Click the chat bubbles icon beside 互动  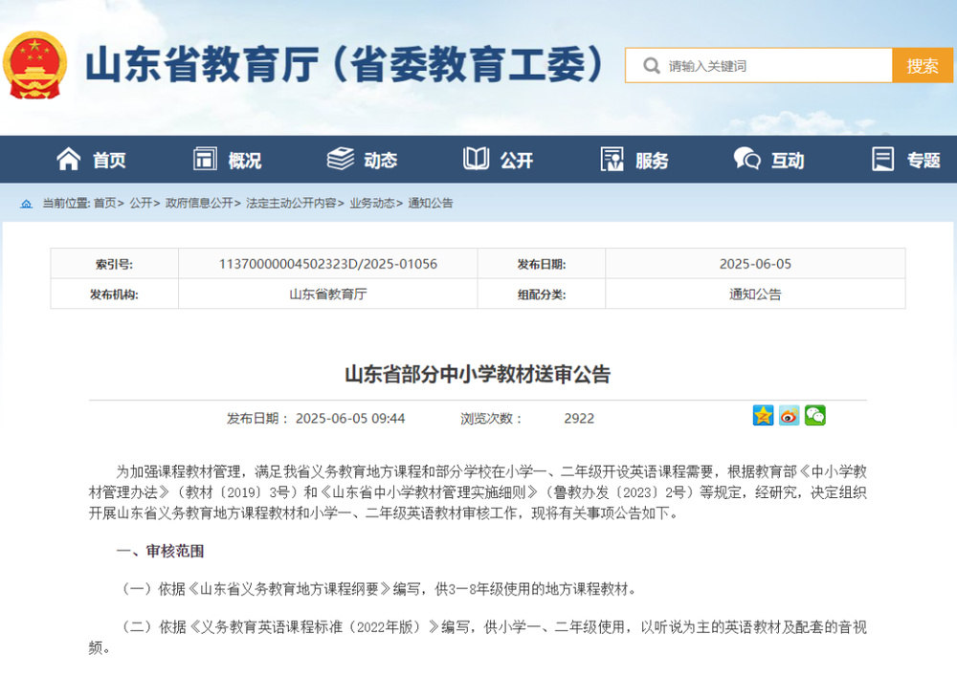coord(746,160)
